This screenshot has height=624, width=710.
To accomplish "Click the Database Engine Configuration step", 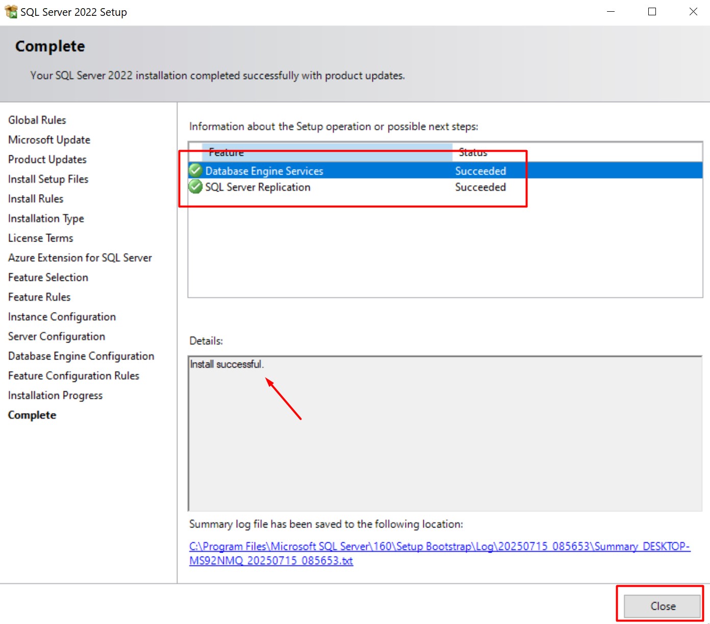I will 81,356.
